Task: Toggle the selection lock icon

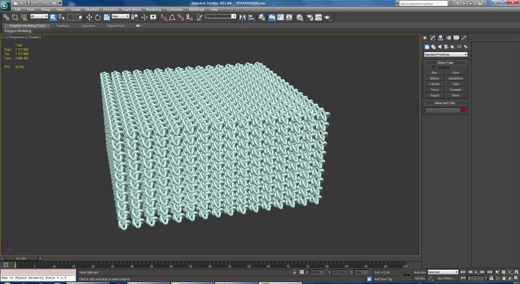Action: [294, 272]
